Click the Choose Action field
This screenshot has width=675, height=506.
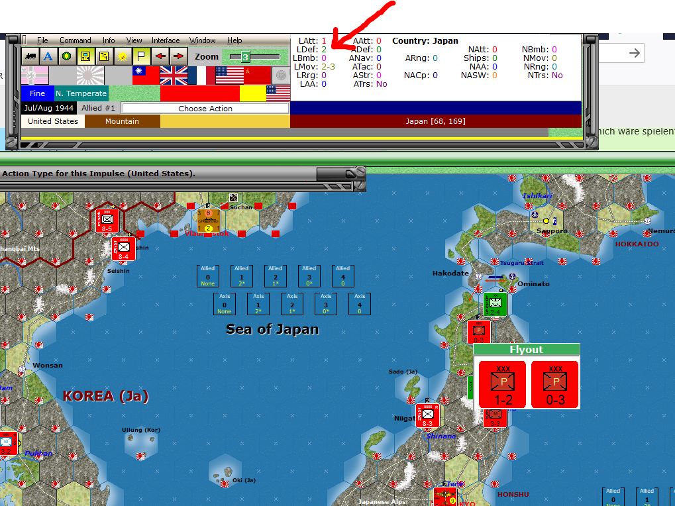(x=205, y=109)
